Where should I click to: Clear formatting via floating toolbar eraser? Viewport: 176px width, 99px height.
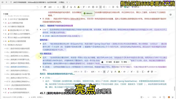point(148,71)
